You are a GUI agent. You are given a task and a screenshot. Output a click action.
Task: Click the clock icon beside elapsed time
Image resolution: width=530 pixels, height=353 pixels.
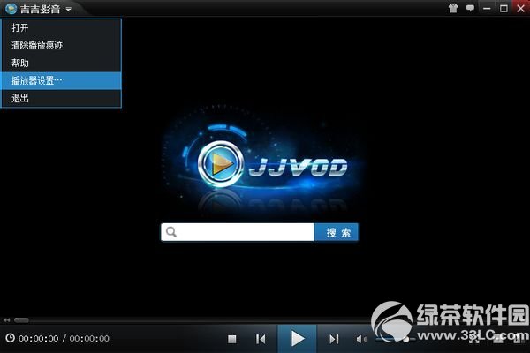coord(10,338)
